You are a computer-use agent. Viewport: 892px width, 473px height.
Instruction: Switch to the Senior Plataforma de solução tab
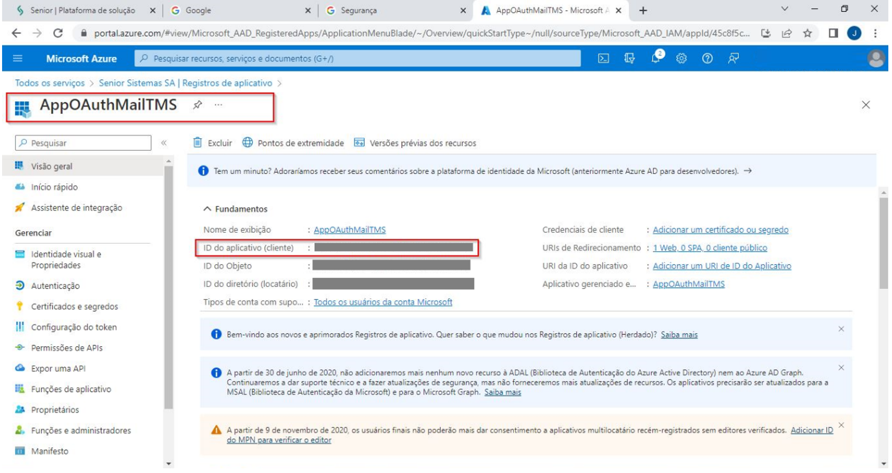[81, 10]
